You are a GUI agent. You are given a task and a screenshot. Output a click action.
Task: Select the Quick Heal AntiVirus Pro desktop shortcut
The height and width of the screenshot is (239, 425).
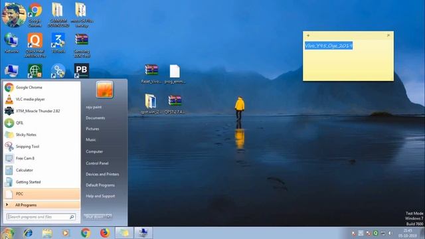[x=35, y=45]
